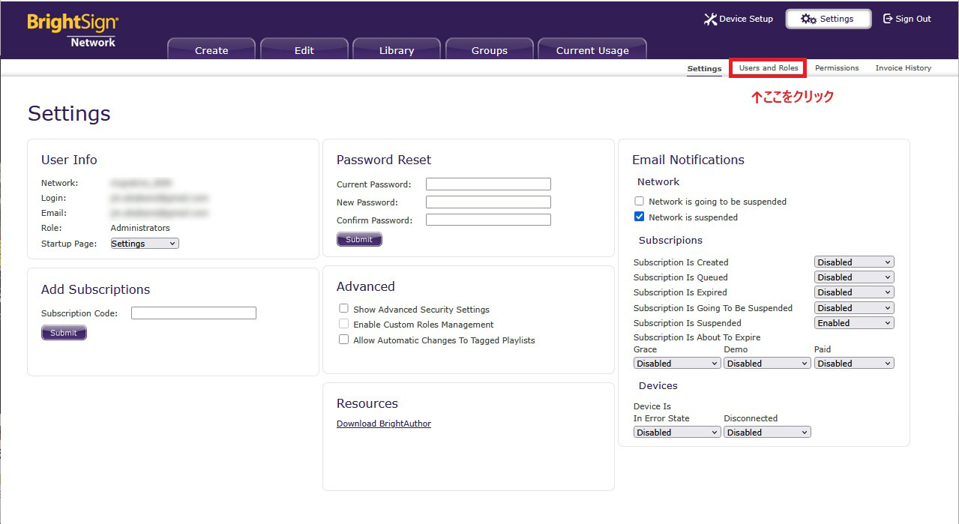The width and height of the screenshot is (959, 524).
Task: Click the Sign Out icon
Action: [888, 19]
